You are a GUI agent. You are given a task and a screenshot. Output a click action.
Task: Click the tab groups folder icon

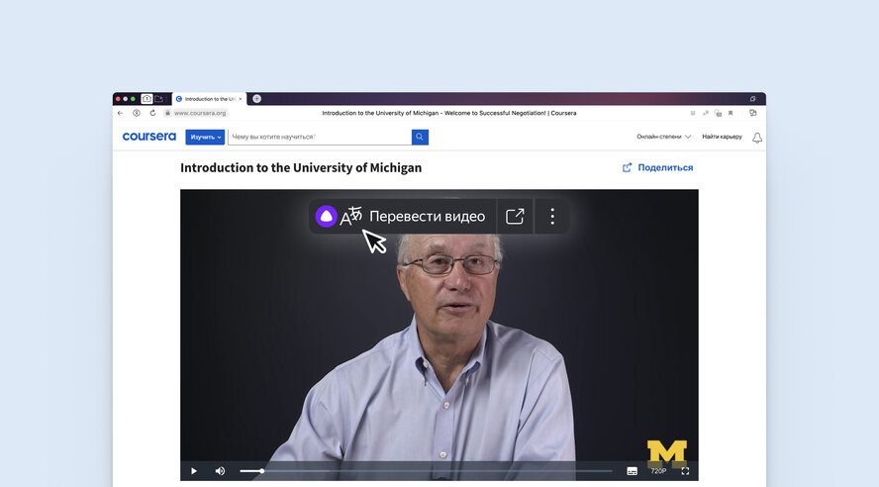coord(159,99)
